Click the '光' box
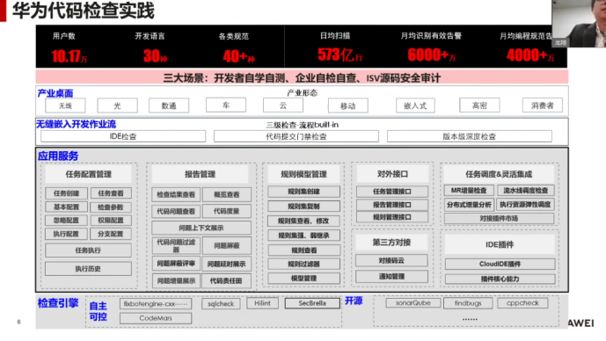 coord(118,105)
